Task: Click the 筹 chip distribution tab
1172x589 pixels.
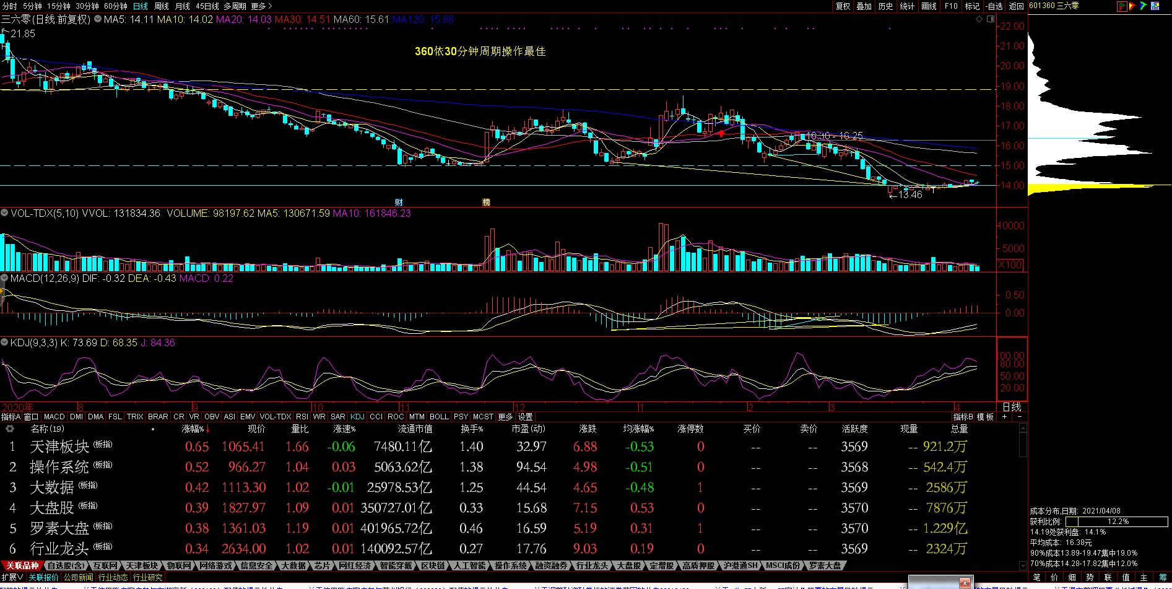Action: tap(1162, 577)
